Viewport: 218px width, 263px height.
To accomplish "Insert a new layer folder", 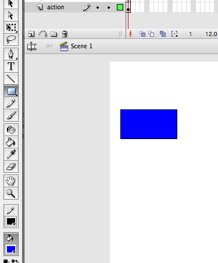I will click(54, 34).
